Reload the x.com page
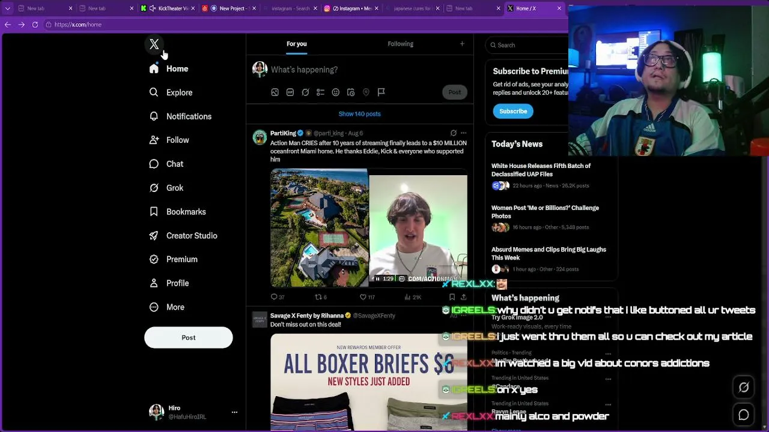 pos(35,25)
